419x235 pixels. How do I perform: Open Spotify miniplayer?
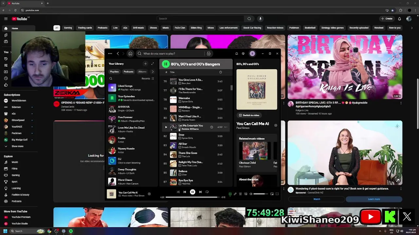click(x=272, y=194)
